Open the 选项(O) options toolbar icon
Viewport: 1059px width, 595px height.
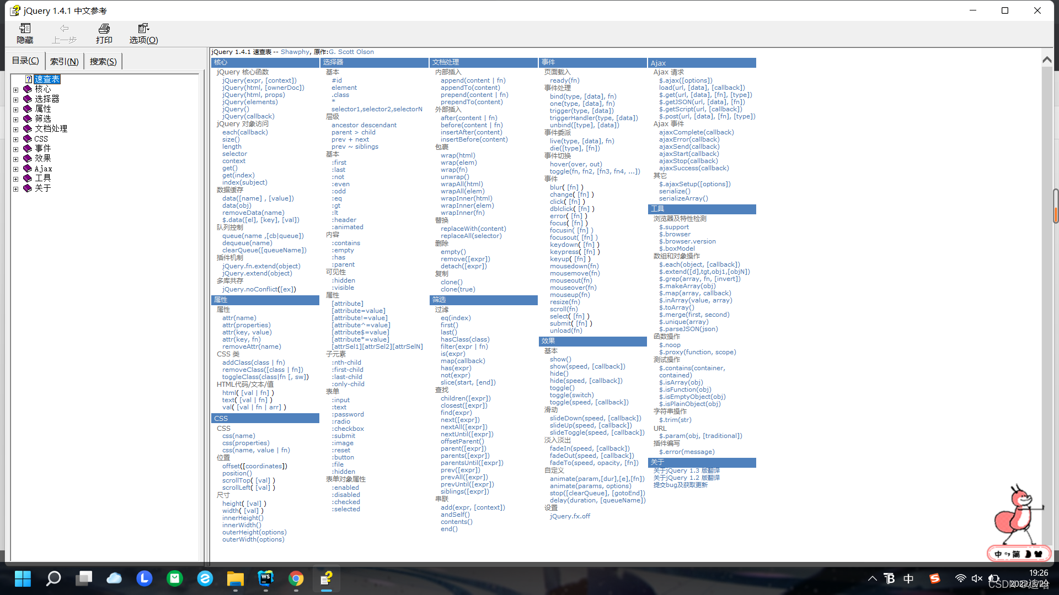[x=143, y=34]
